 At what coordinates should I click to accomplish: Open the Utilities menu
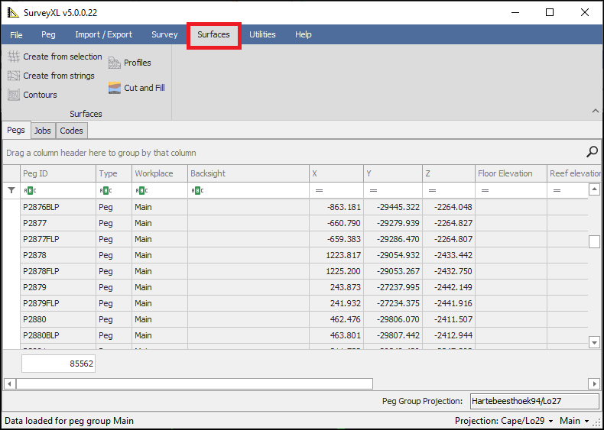click(262, 34)
